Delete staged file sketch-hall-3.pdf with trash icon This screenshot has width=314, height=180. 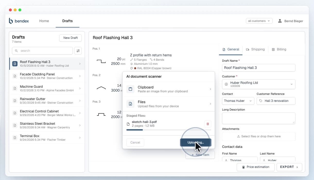click(x=208, y=124)
